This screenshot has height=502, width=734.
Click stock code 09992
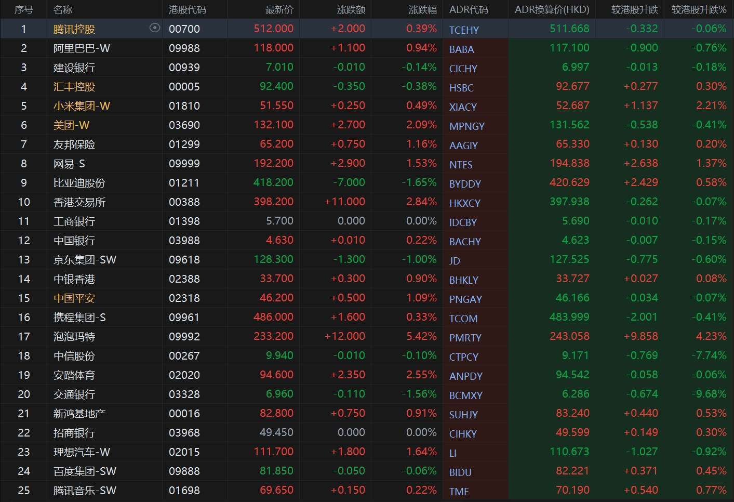pyautogui.click(x=184, y=337)
